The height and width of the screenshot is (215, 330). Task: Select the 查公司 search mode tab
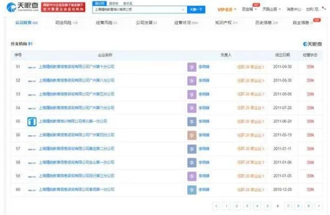click(99, 3)
